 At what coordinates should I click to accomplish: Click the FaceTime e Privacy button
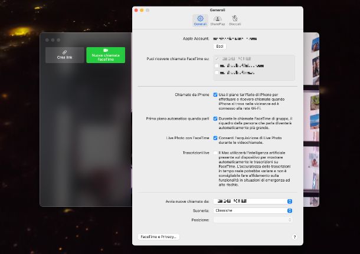(158, 237)
